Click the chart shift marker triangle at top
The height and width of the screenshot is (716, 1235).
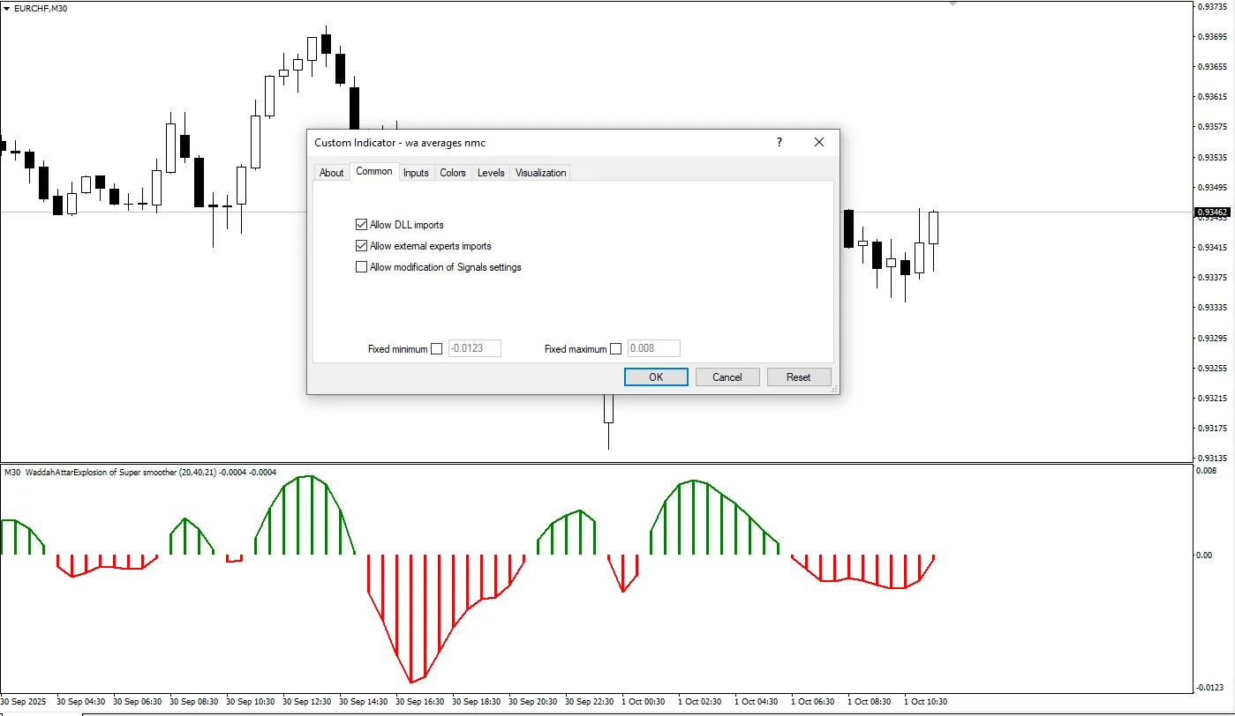pyautogui.click(x=953, y=4)
